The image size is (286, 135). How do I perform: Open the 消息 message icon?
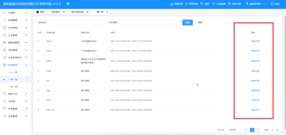202,4
